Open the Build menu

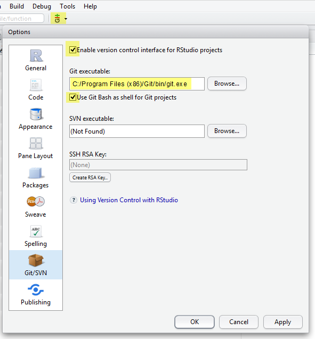coord(17,6)
